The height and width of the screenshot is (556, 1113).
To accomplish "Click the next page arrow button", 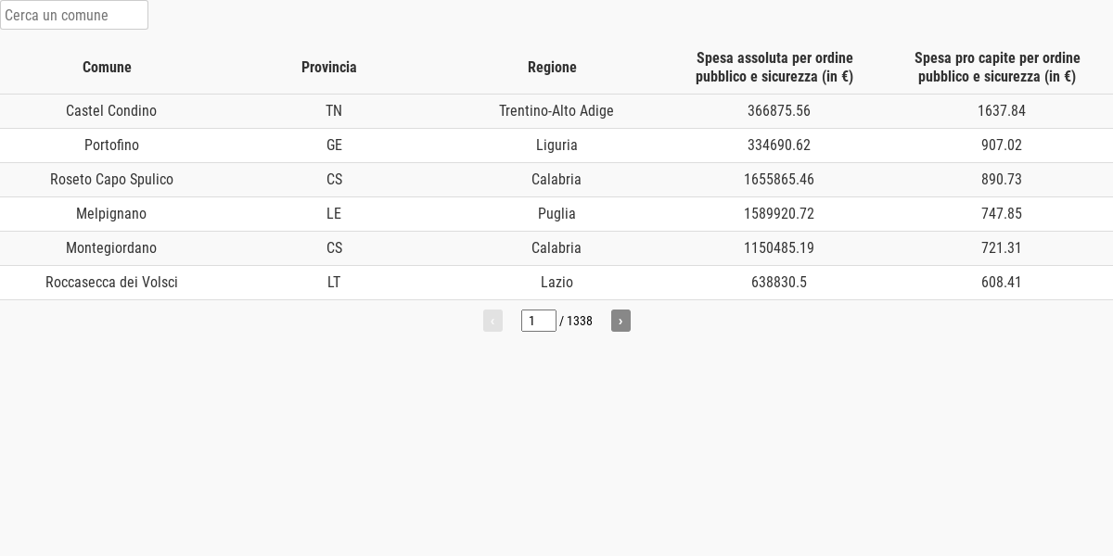I will [x=620, y=321].
